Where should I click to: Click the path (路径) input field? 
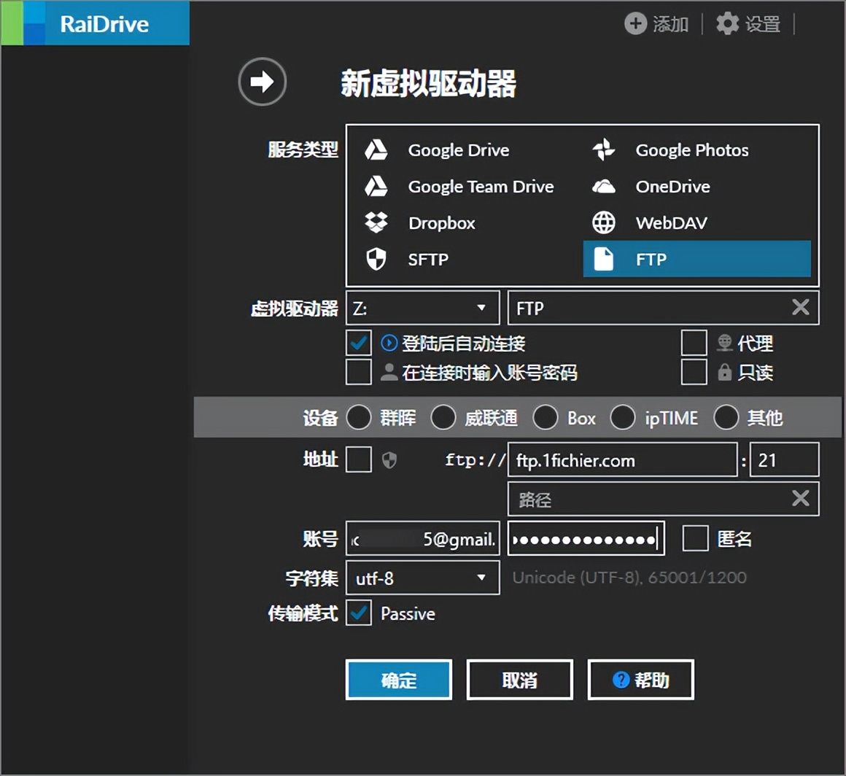(x=663, y=499)
